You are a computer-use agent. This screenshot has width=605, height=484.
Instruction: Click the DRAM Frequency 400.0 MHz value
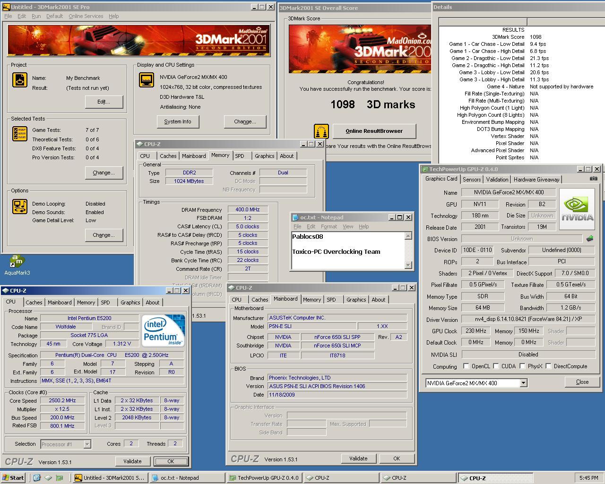click(248, 209)
